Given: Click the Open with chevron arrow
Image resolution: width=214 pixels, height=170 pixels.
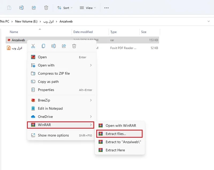Looking at the screenshot, I should tap(91, 65).
